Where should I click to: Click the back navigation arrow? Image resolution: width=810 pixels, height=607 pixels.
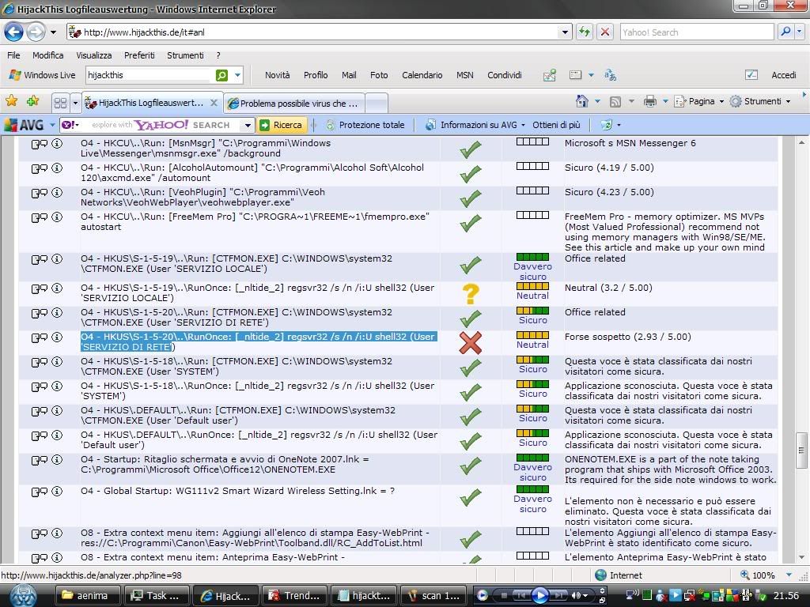click(x=14, y=32)
